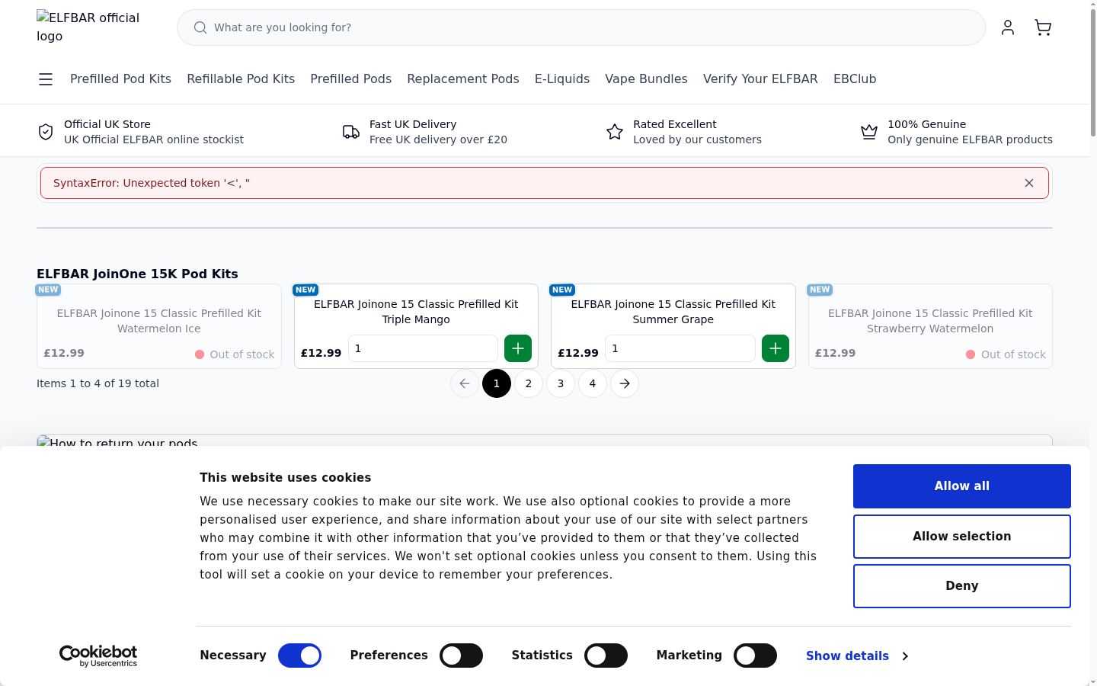Open Summer Grape Prefilled Kit product
Image resolution: width=1097 pixels, height=686 pixels.
coord(673,312)
